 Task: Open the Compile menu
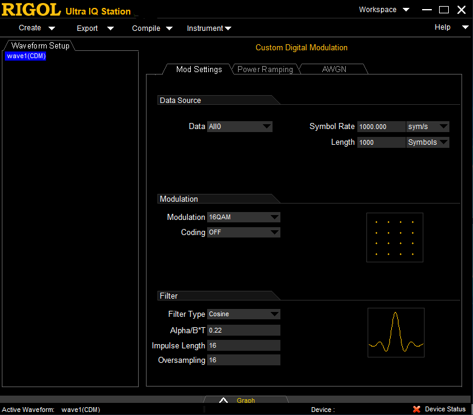(x=152, y=28)
